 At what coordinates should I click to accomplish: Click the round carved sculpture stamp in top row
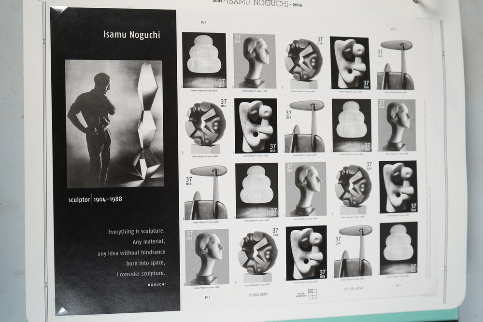(x=304, y=62)
